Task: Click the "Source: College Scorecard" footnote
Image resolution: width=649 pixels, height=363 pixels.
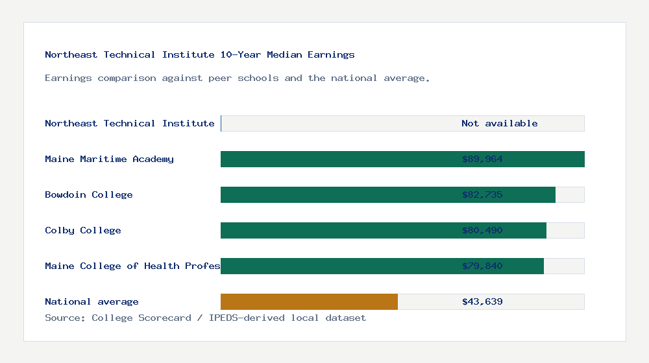Action: [x=205, y=318]
